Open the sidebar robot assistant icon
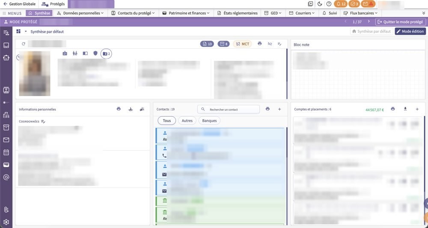This screenshot has height=228, width=428. point(6,58)
